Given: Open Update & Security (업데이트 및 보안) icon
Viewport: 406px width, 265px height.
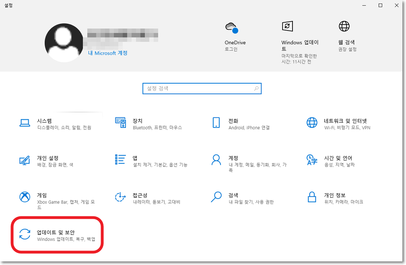Looking at the screenshot, I should pos(25,234).
